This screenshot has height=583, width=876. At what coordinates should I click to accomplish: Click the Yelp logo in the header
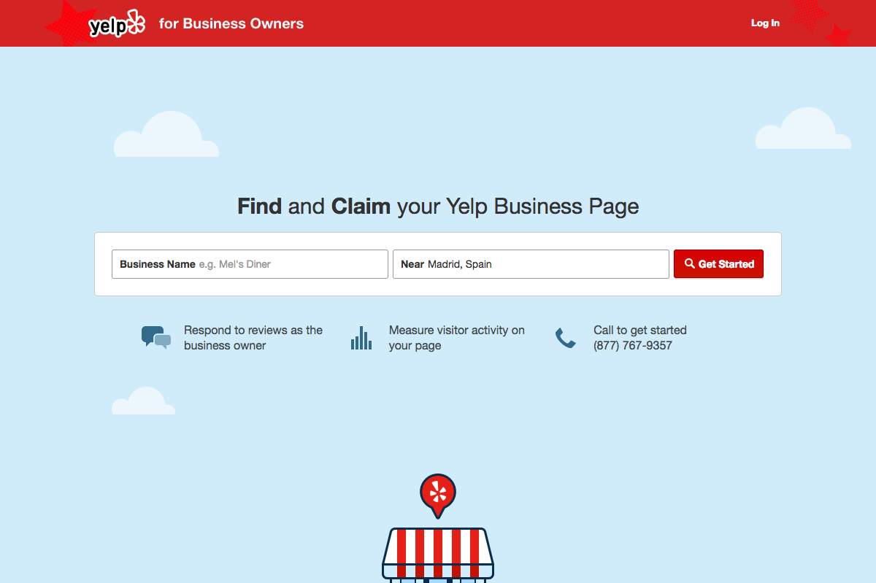117,24
